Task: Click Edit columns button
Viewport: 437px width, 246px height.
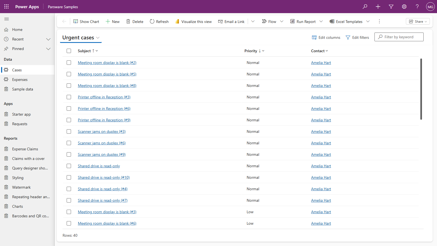Action: 326,37
